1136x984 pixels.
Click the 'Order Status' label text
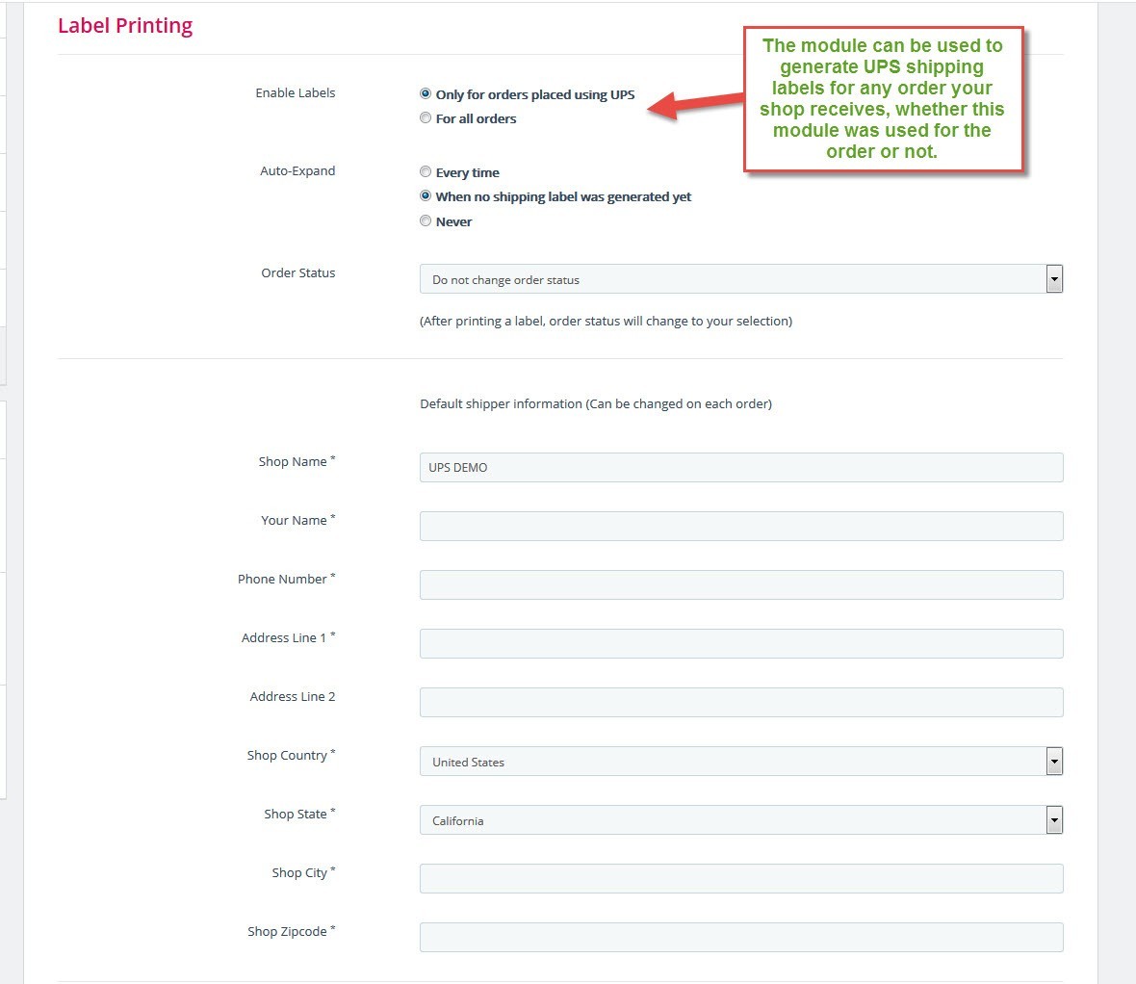[297, 273]
